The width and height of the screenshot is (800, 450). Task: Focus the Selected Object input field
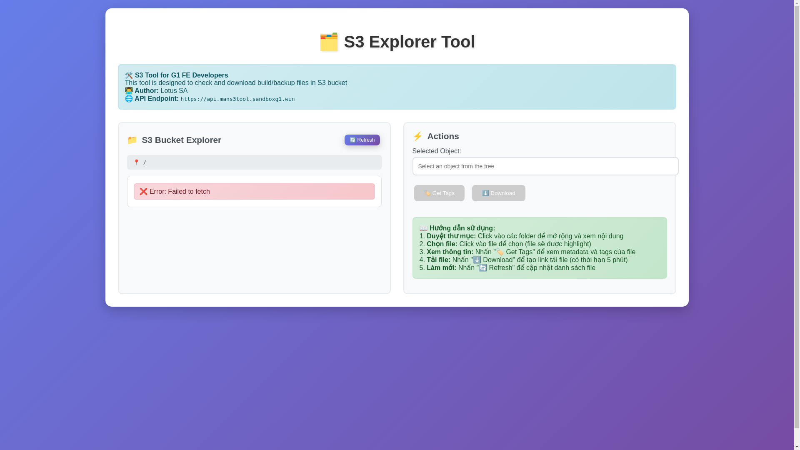(x=545, y=166)
